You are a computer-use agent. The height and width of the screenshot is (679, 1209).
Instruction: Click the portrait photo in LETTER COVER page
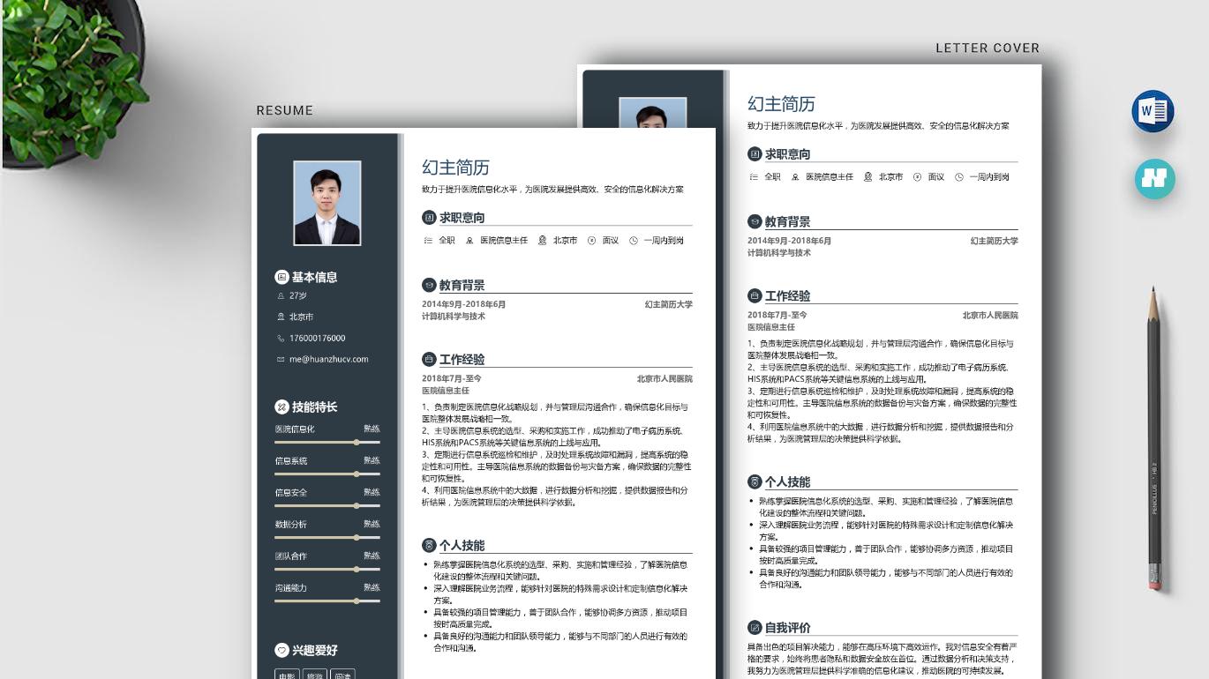pos(652,113)
